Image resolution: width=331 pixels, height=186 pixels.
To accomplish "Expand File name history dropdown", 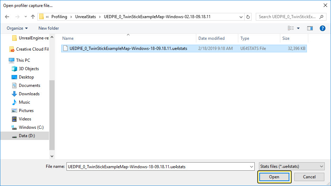I will click(252, 166).
